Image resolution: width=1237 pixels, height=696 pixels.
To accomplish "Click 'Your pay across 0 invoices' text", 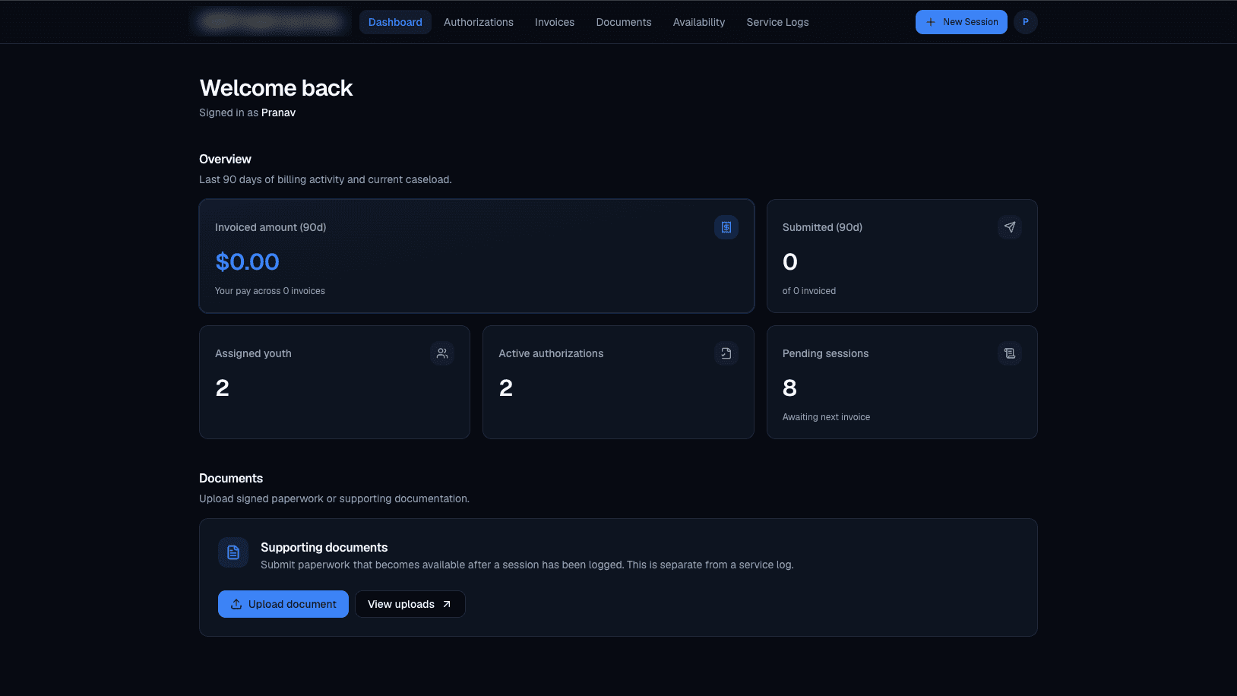I will 270,291.
